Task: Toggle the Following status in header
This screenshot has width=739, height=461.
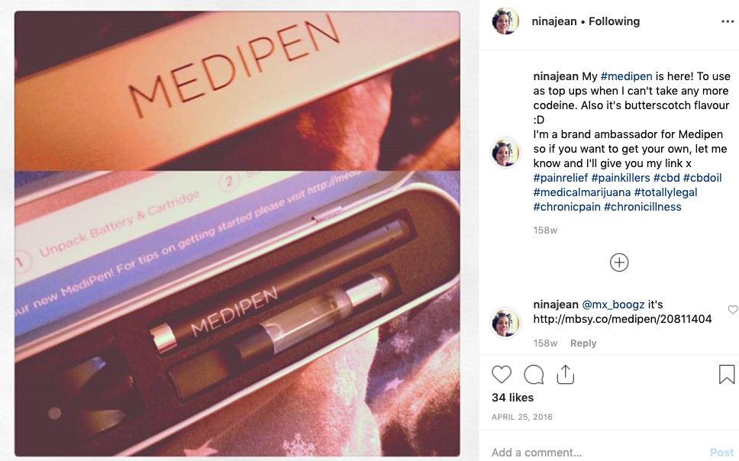Action: 614,21
